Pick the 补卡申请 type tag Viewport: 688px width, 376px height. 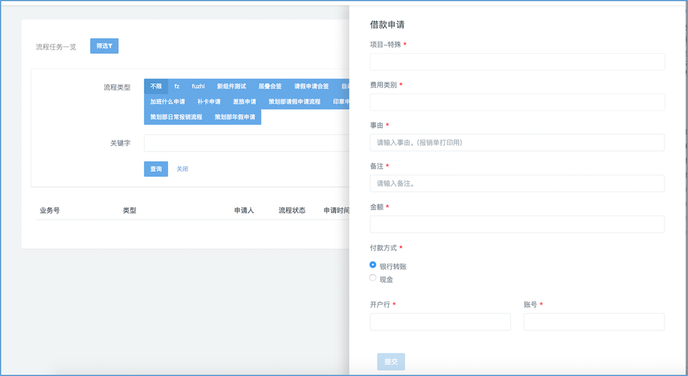coord(209,101)
